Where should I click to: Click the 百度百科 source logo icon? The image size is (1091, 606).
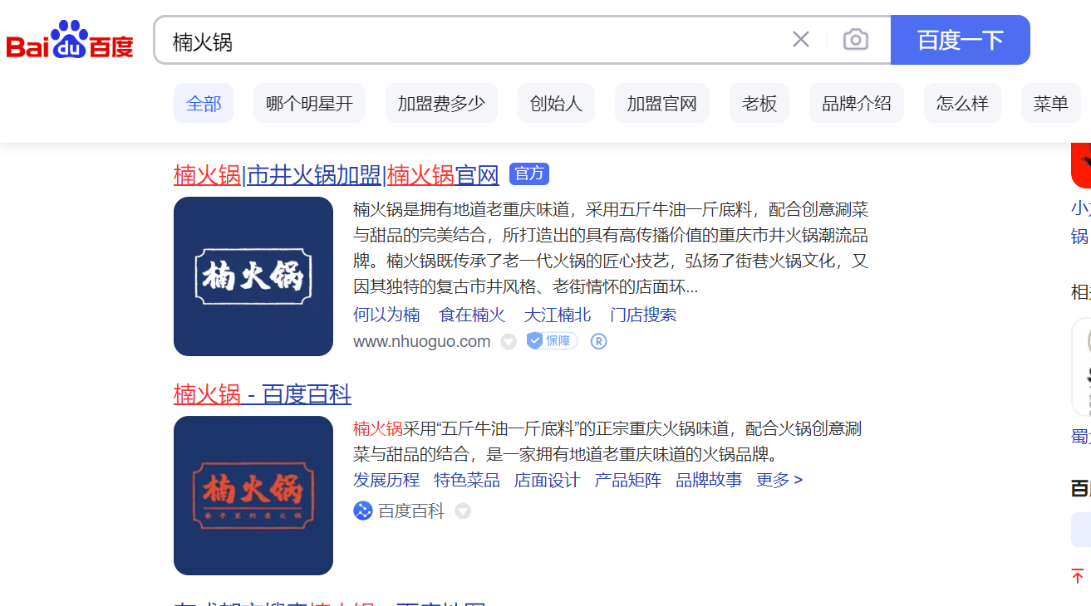tap(363, 511)
